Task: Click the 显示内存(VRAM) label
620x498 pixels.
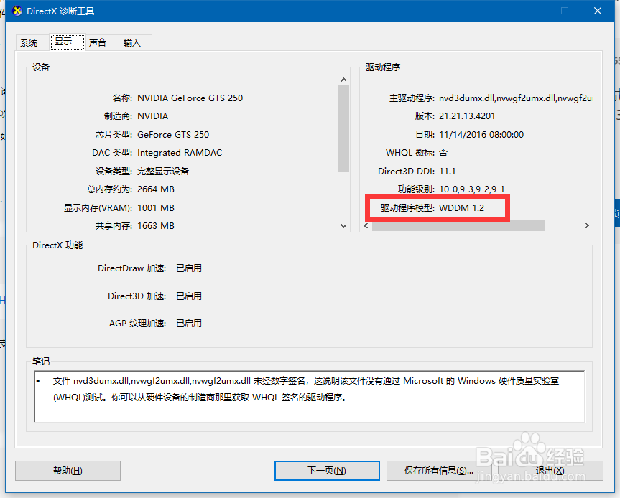Action: (98, 207)
